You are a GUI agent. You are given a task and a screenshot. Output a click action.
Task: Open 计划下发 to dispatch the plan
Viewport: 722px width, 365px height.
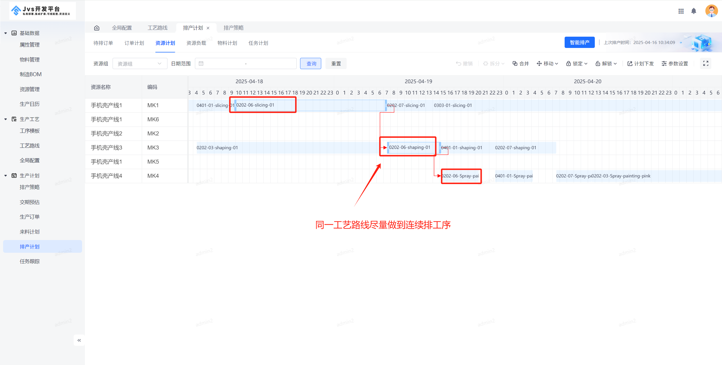640,63
